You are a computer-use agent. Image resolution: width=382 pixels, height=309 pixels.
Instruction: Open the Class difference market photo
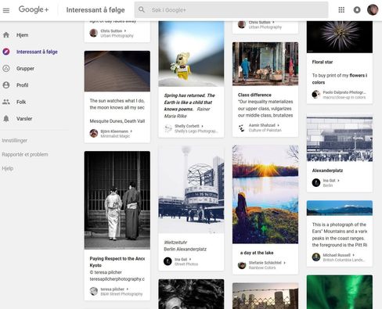point(265,64)
